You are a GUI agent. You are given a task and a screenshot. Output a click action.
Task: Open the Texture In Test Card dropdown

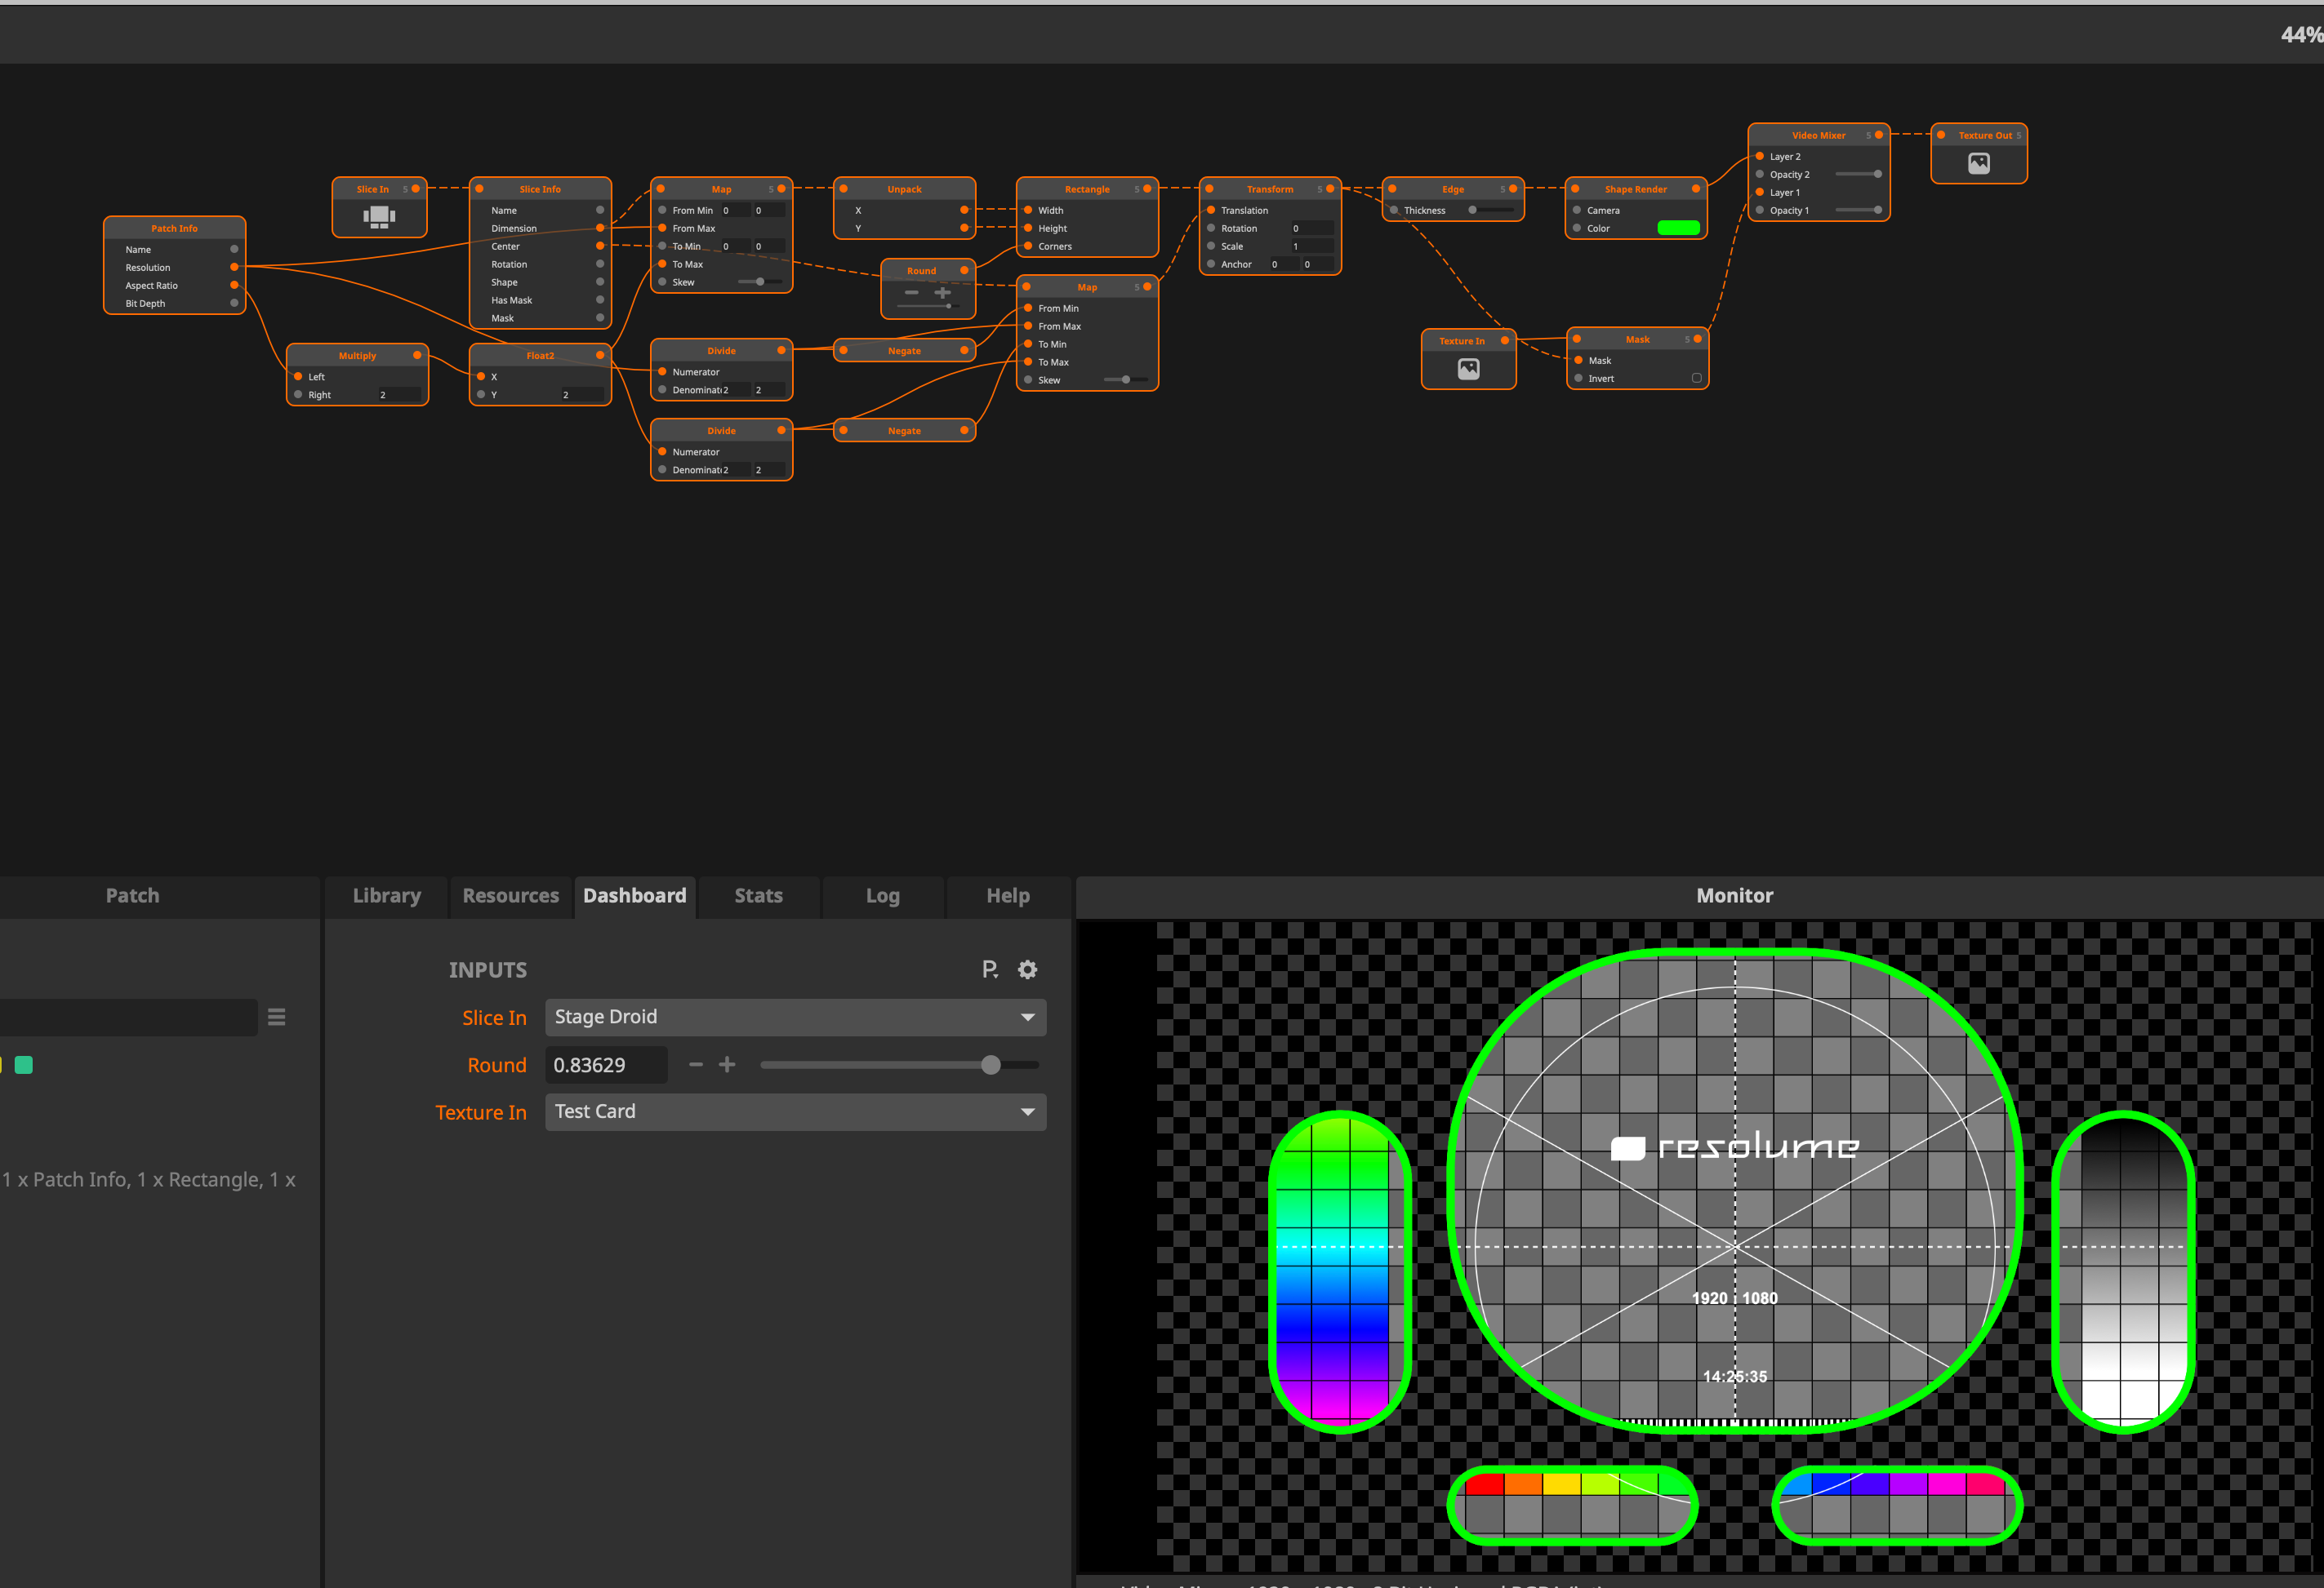(795, 1112)
